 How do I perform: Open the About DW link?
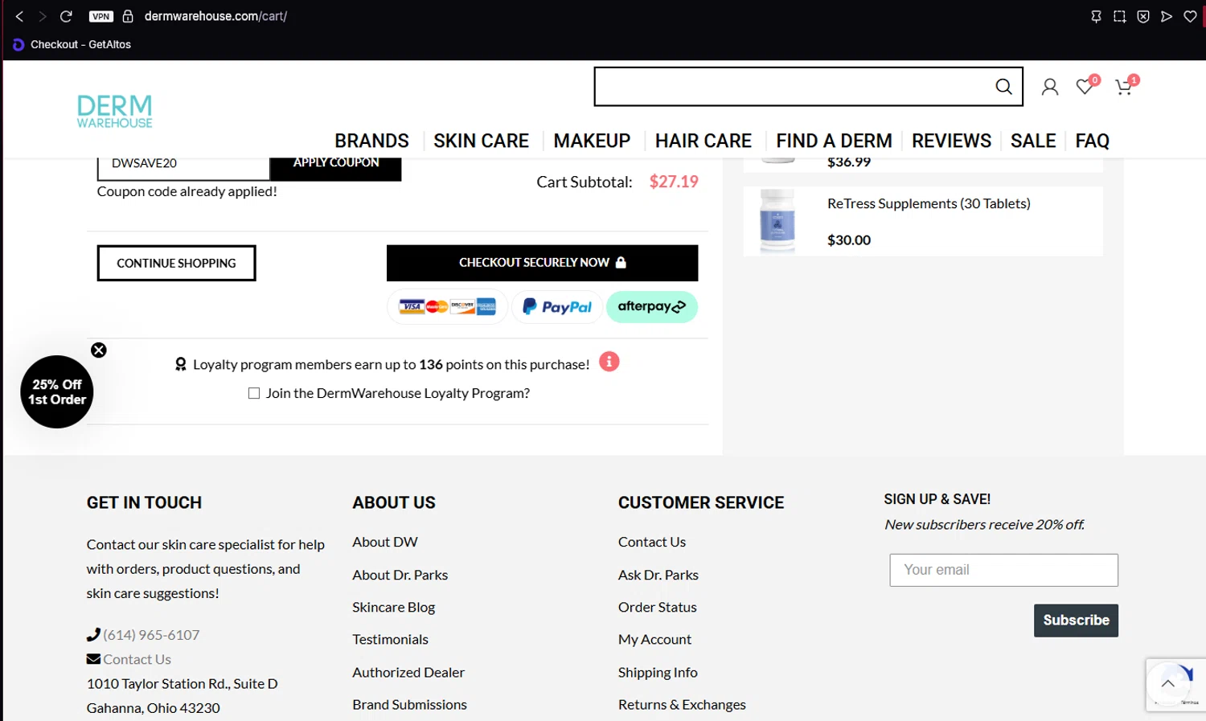[x=385, y=543]
